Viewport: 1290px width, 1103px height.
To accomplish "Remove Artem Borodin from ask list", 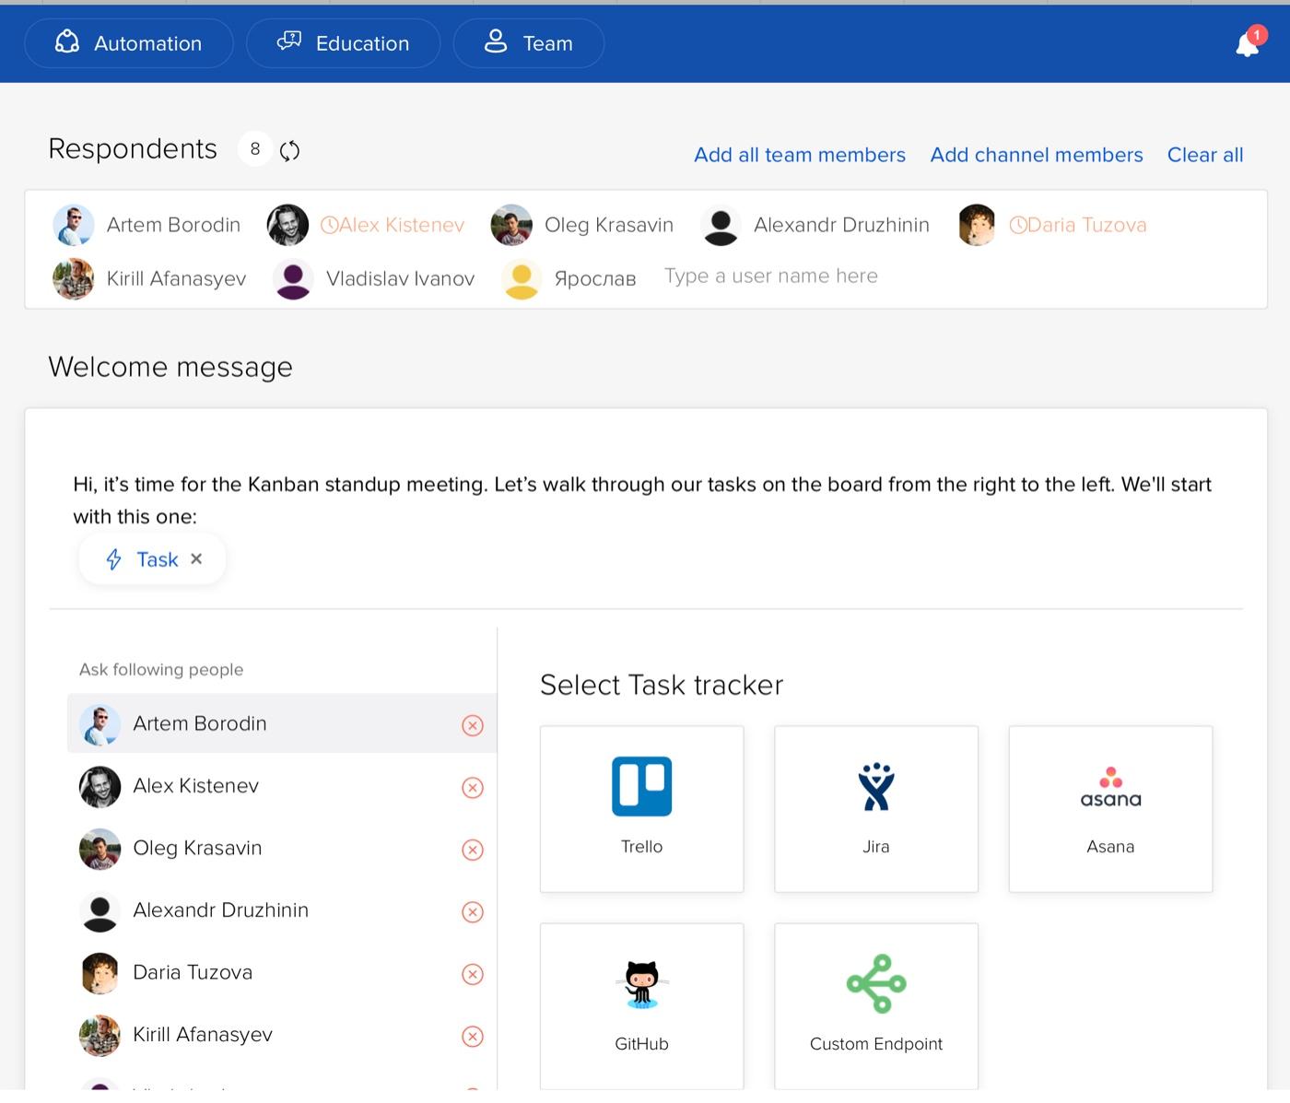I will tap(473, 725).
